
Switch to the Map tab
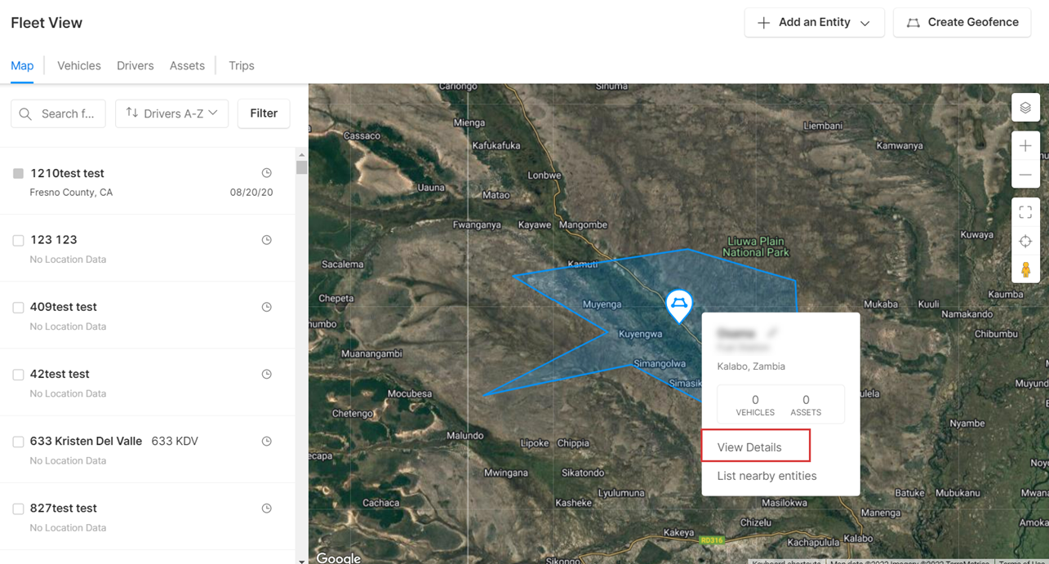click(22, 65)
